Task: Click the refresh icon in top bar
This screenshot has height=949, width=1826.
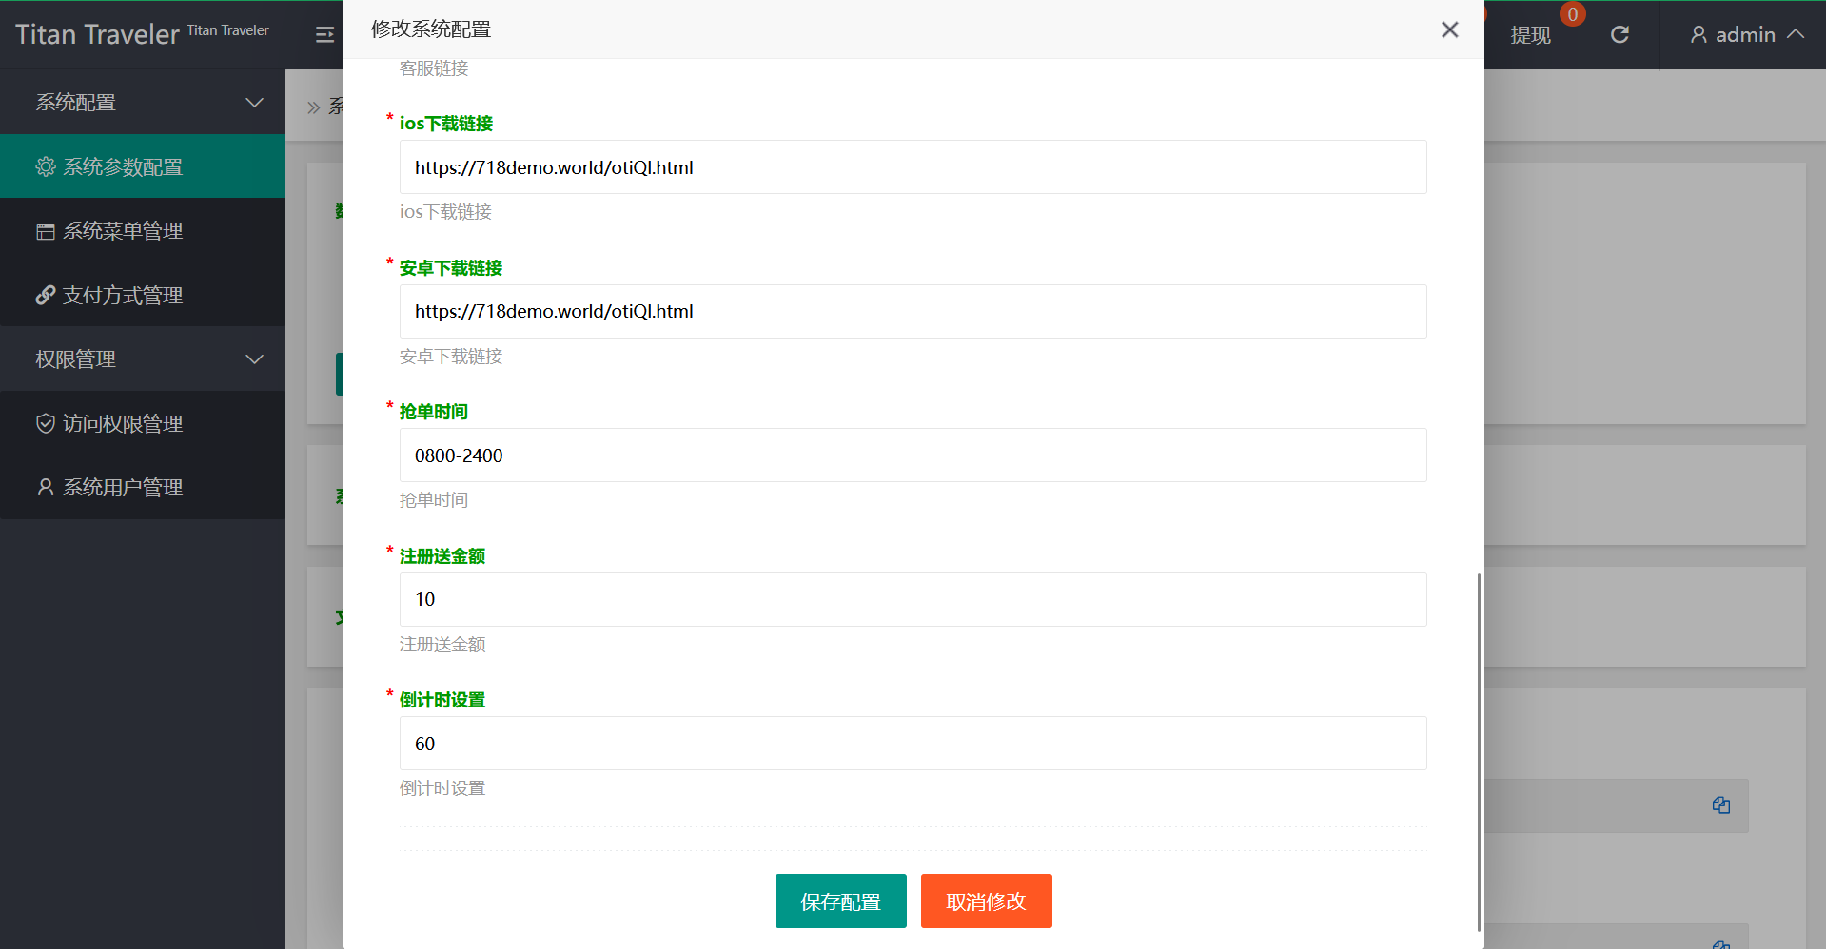Action: tap(1620, 35)
